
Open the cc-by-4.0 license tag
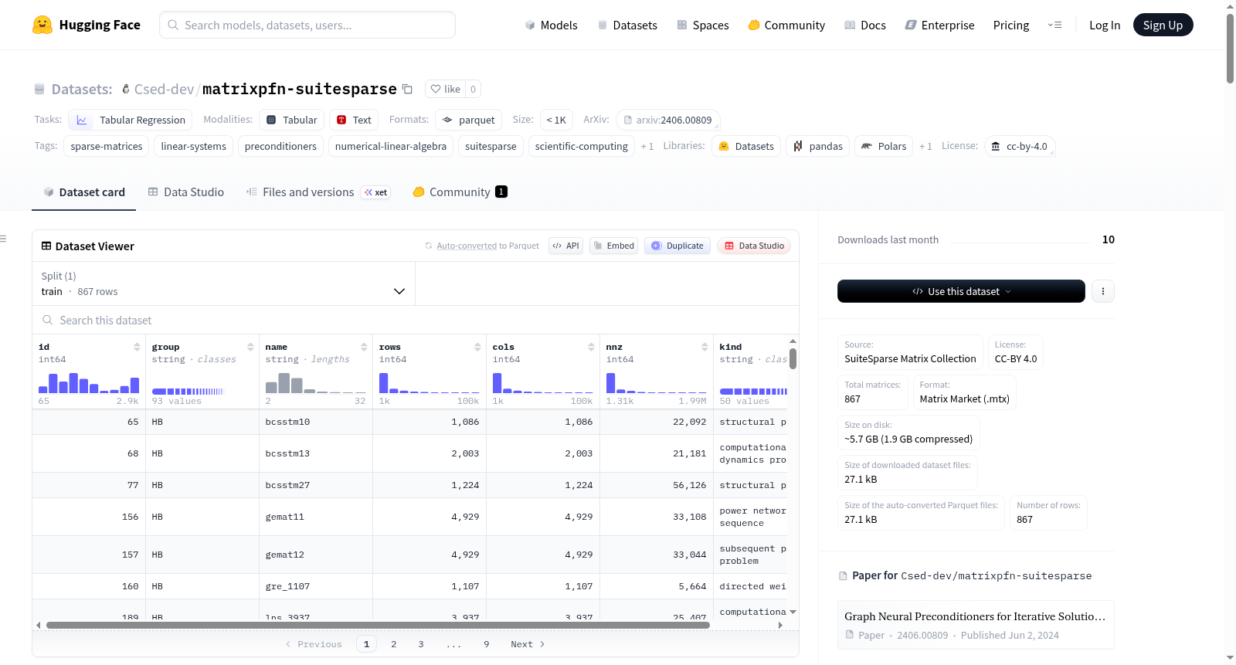click(1020, 146)
